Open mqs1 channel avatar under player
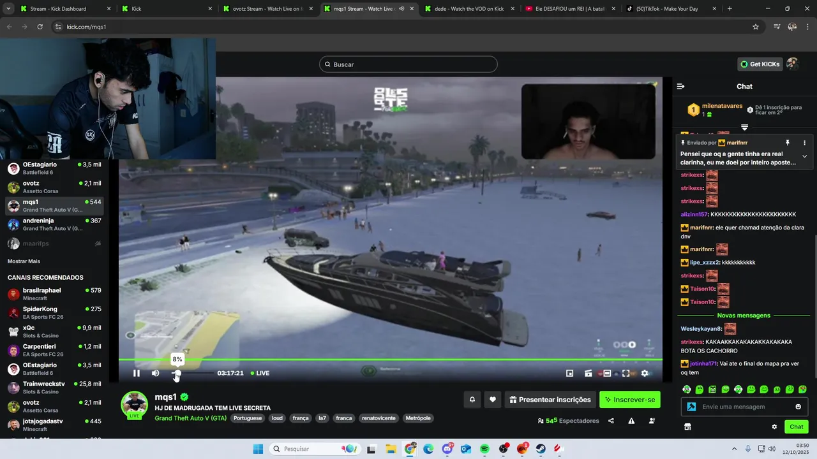This screenshot has height=459, width=817. [x=135, y=404]
